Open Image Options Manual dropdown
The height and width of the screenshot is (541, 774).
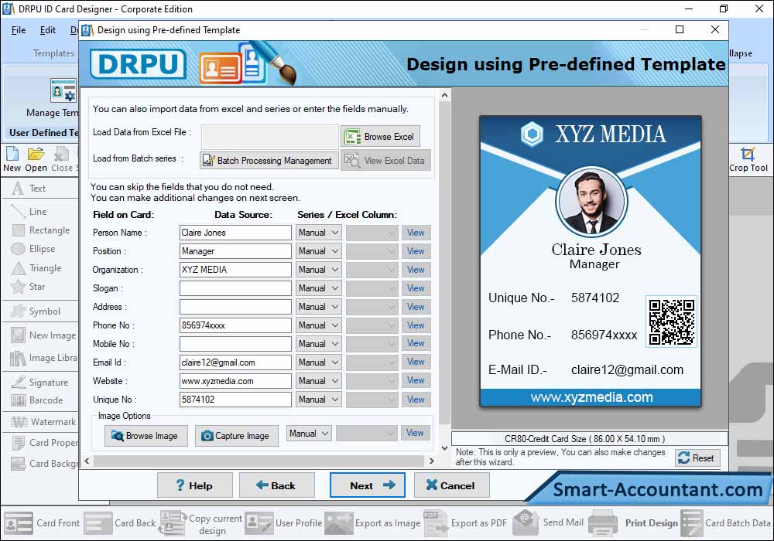click(x=309, y=434)
